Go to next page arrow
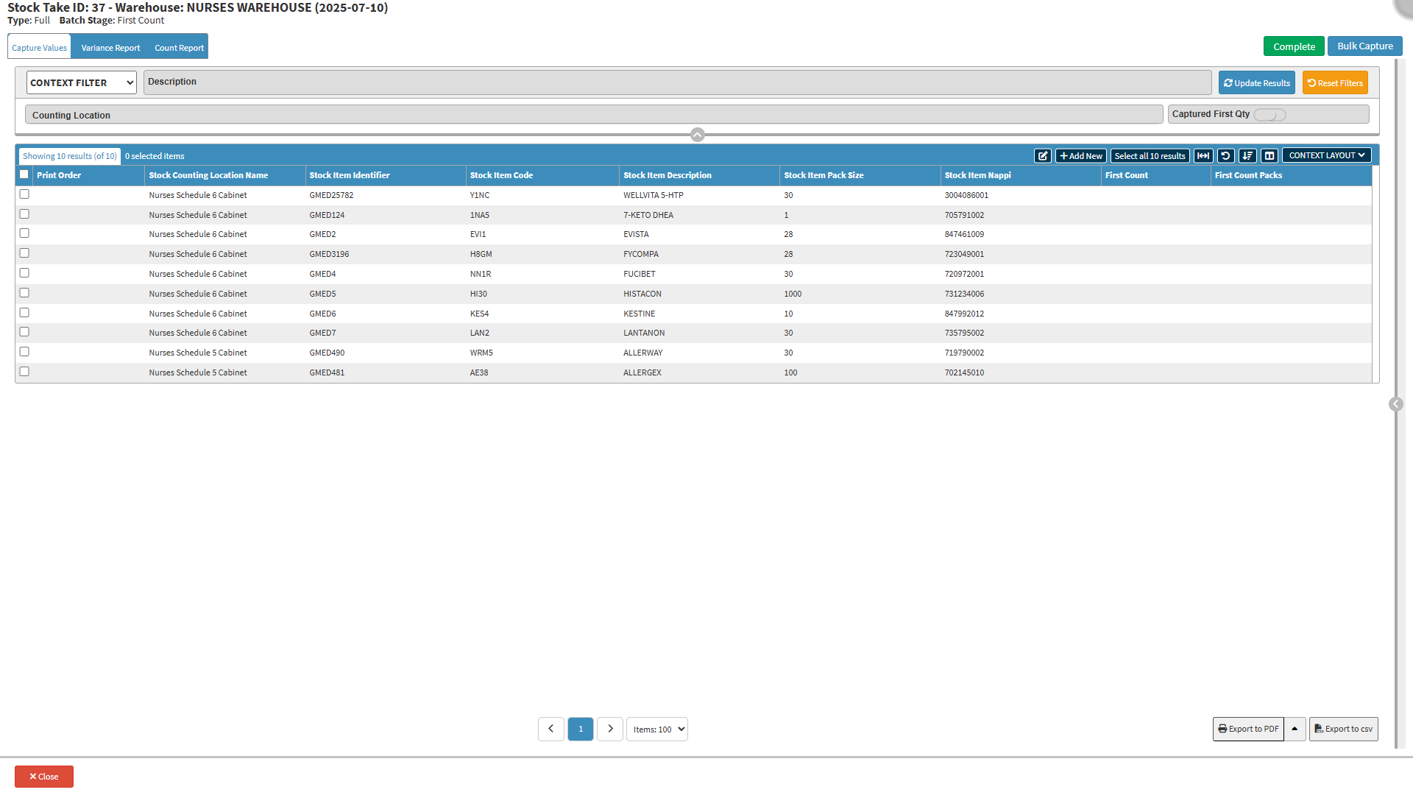The width and height of the screenshot is (1413, 795). click(610, 729)
